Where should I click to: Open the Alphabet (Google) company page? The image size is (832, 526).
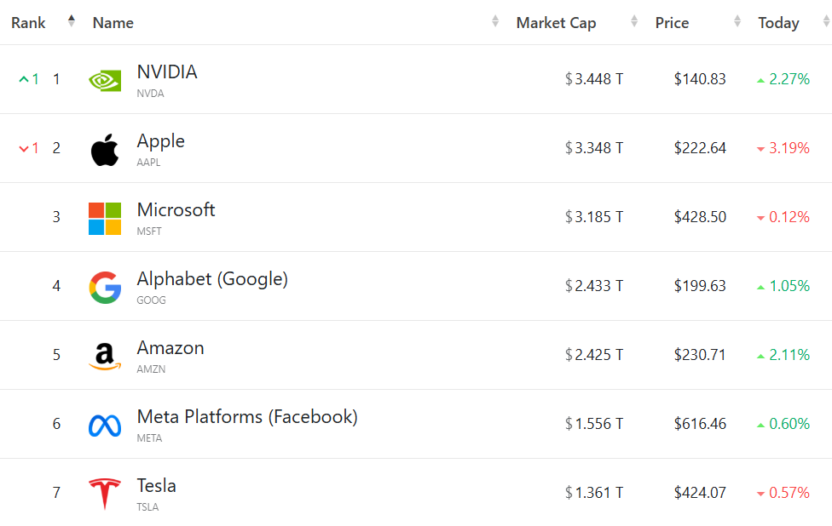[212, 278]
